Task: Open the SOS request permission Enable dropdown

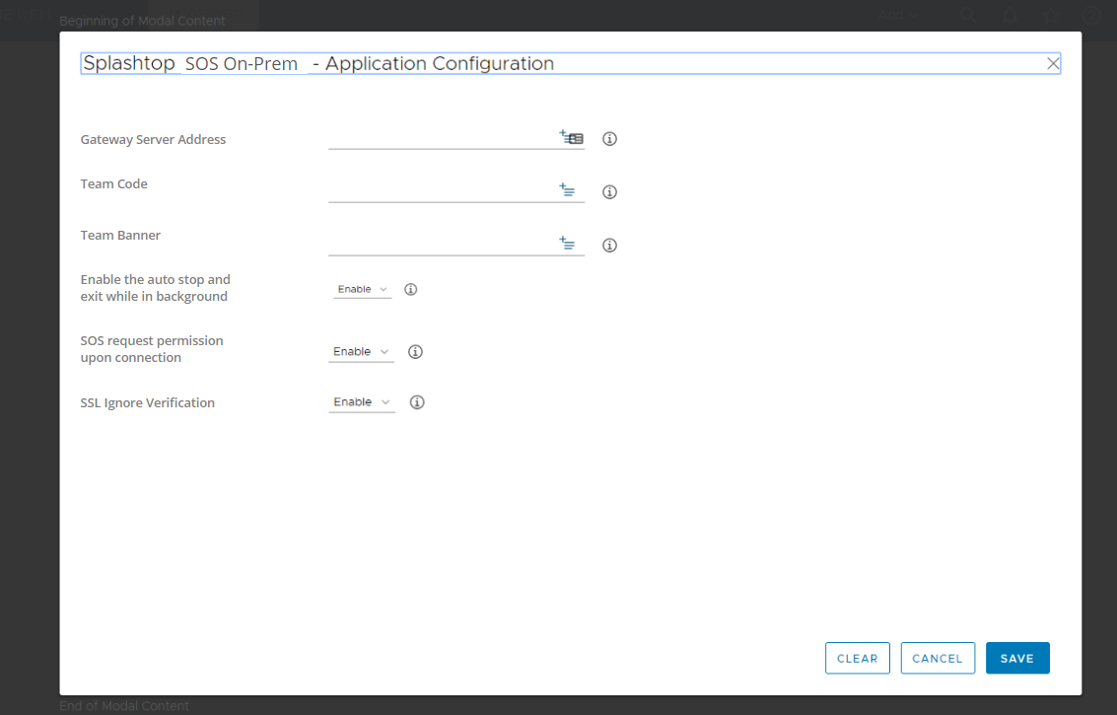Action: [361, 351]
